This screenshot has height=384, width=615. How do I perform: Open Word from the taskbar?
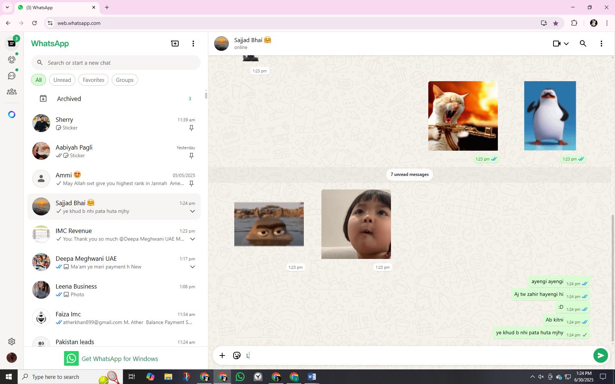(x=312, y=377)
